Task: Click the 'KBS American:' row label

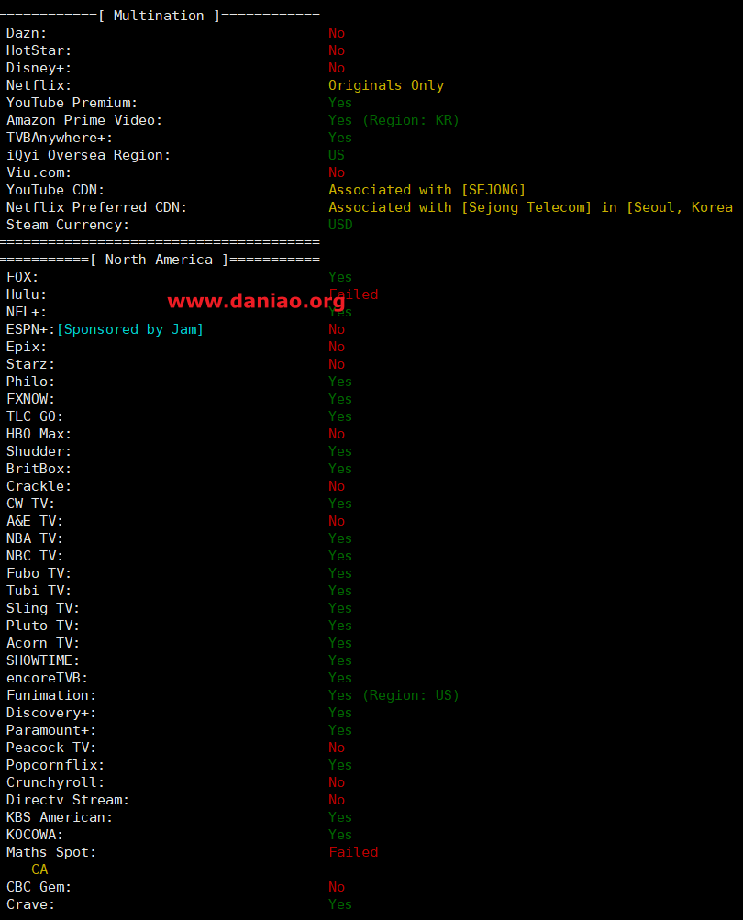Action: (60, 818)
